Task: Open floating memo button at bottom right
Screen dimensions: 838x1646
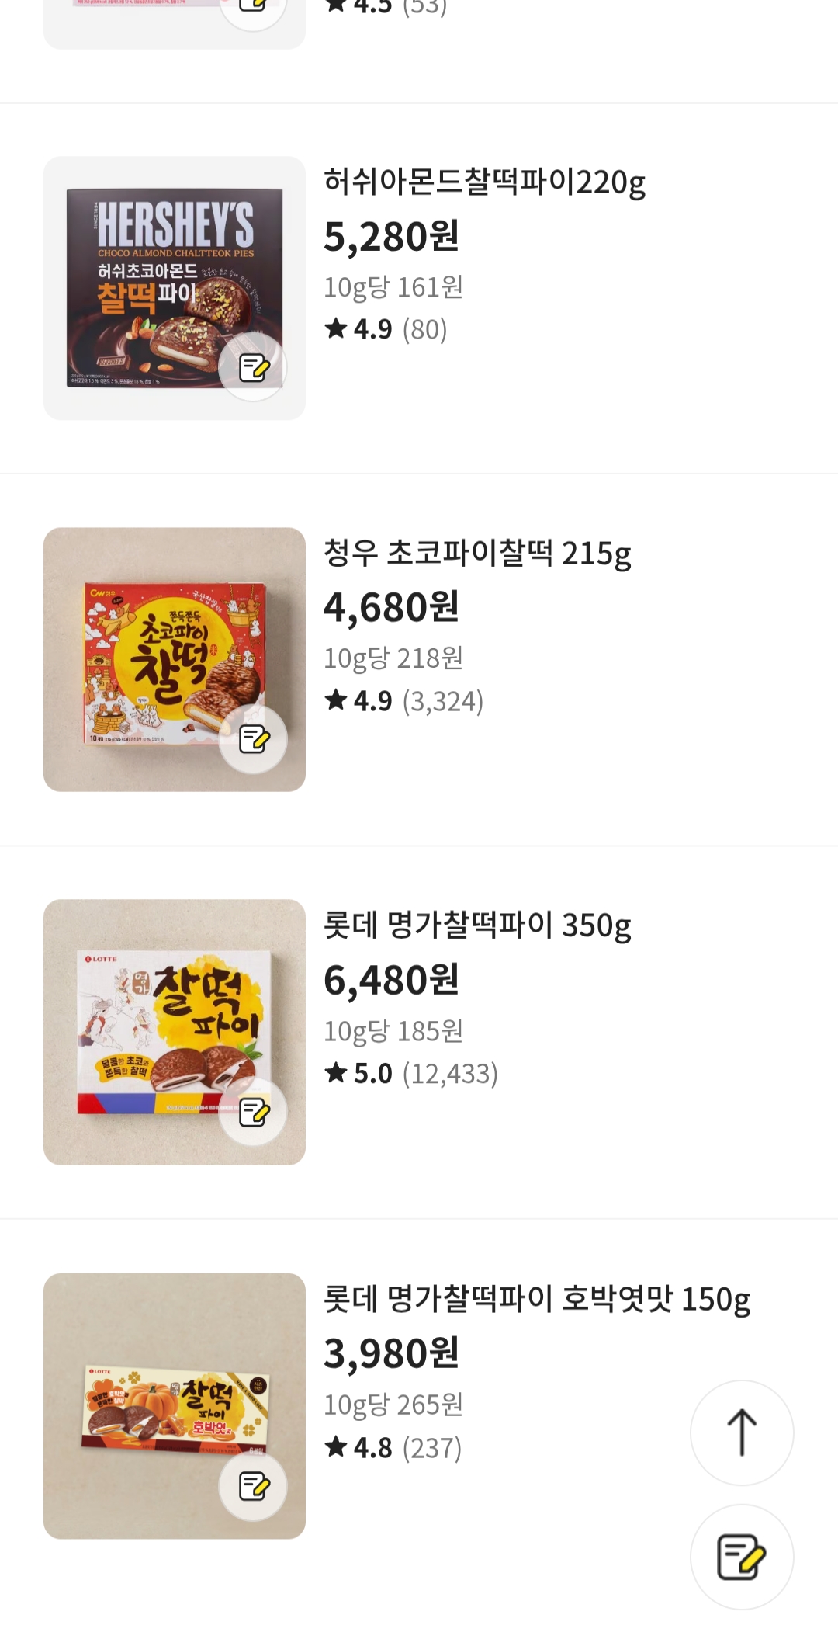Action: (x=741, y=1557)
